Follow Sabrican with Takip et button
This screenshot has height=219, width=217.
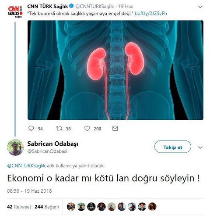173,147
